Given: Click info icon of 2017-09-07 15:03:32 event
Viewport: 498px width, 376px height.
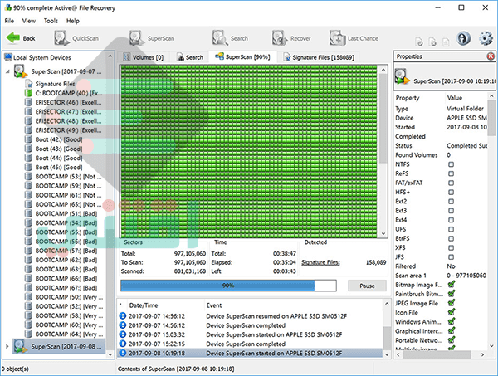Looking at the screenshot, I should [x=123, y=334].
